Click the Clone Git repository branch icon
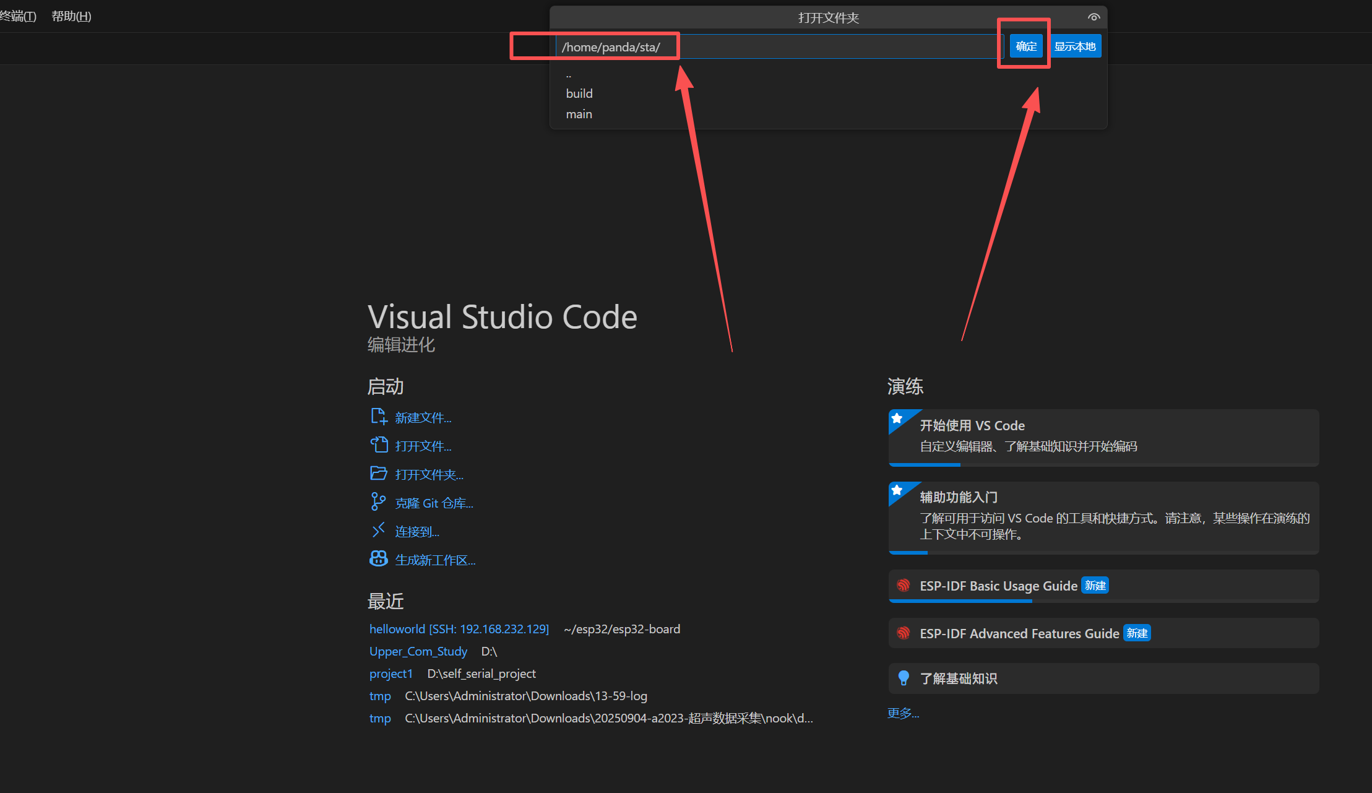Screen dimensions: 1372x793 click(378, 502)
